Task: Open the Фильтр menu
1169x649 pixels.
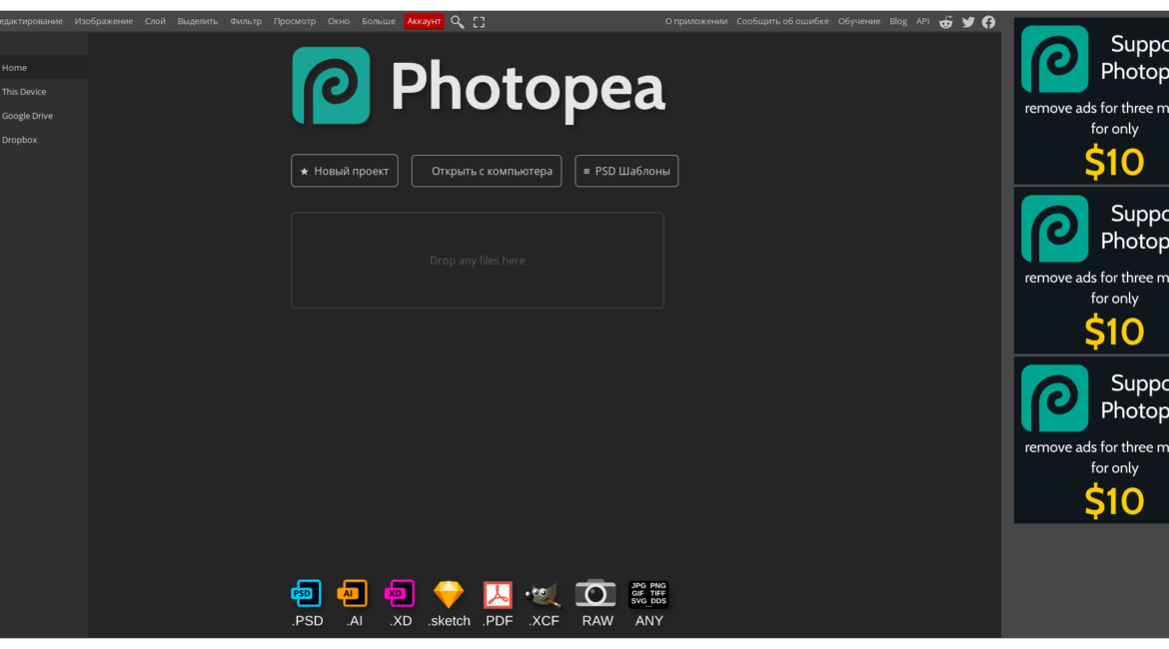Action: 246,22
